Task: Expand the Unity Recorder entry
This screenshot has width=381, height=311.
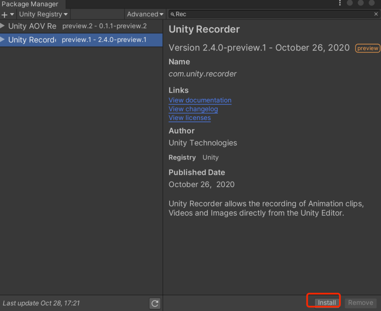Action: [3, 40]
